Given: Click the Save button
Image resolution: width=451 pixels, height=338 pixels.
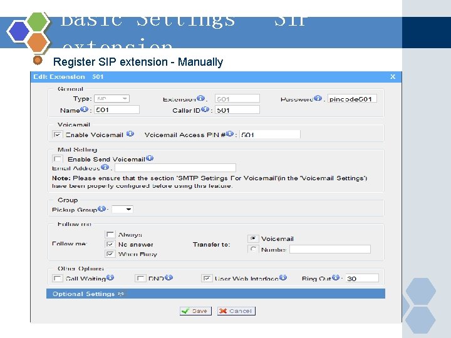Looking at the screenshot, I should 195,311.
